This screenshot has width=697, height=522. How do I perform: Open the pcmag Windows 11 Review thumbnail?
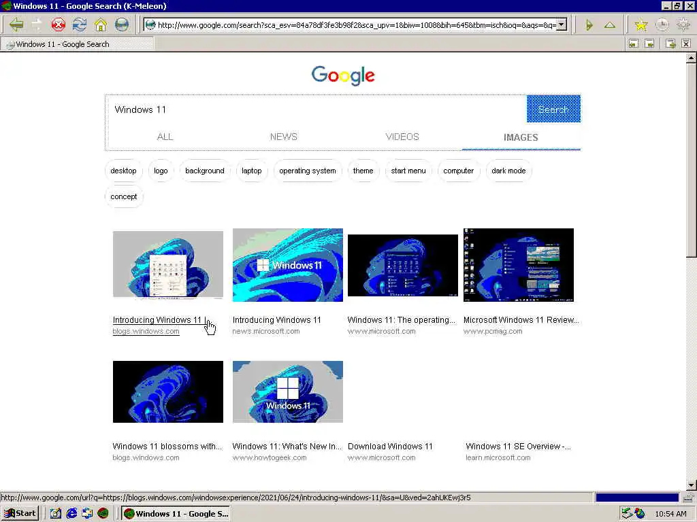click(x=518, y=265)
